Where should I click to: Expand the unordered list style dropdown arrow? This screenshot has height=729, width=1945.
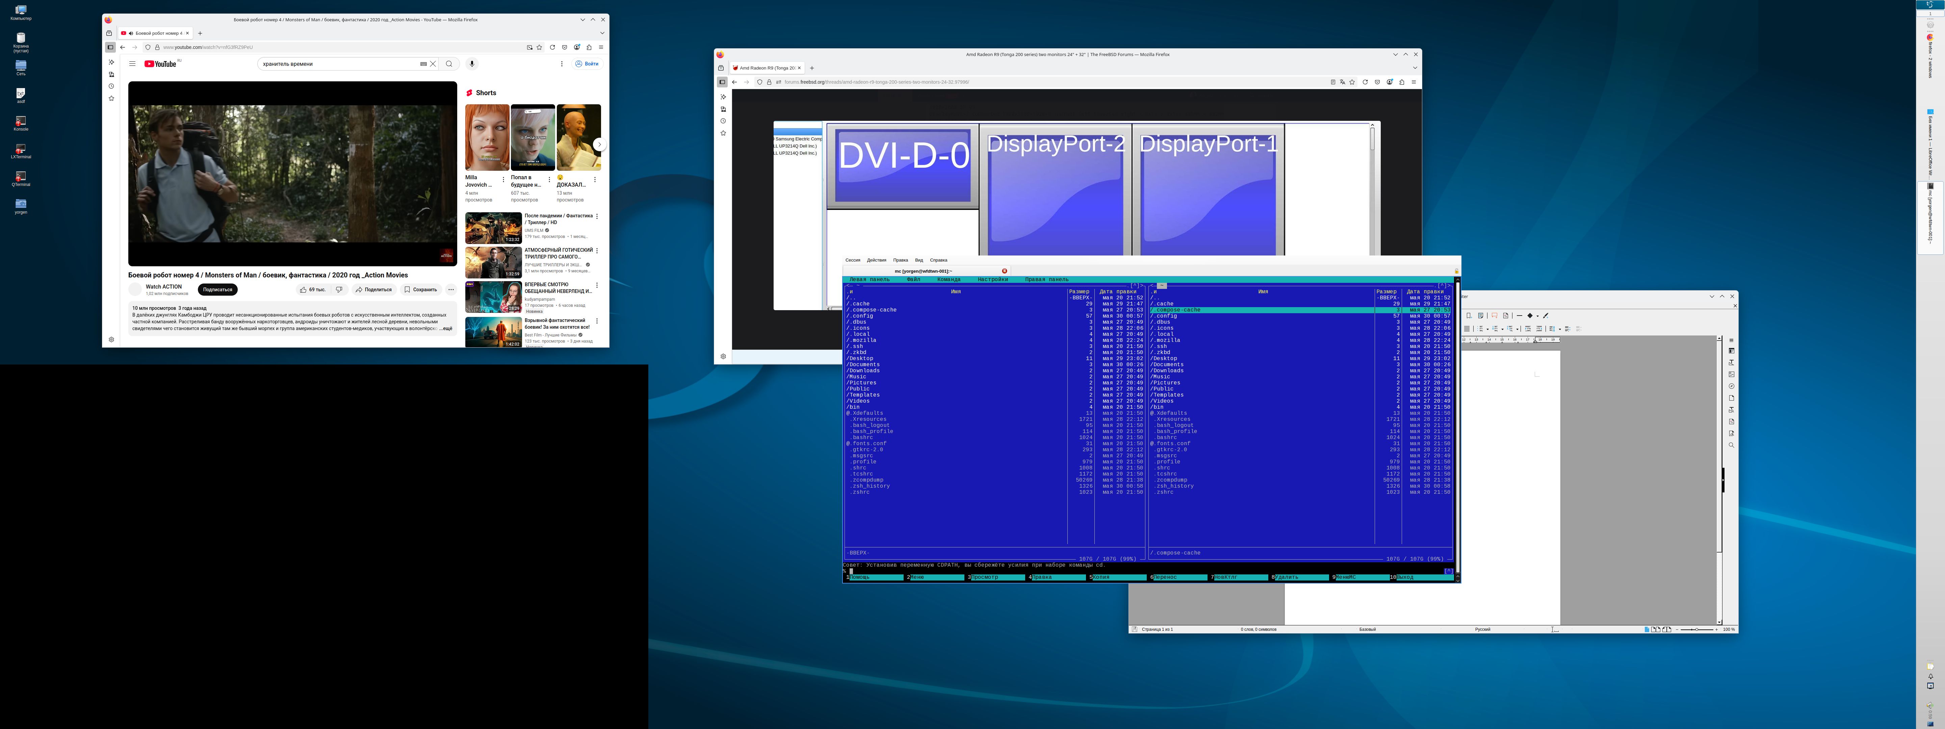coord(1487,329)
